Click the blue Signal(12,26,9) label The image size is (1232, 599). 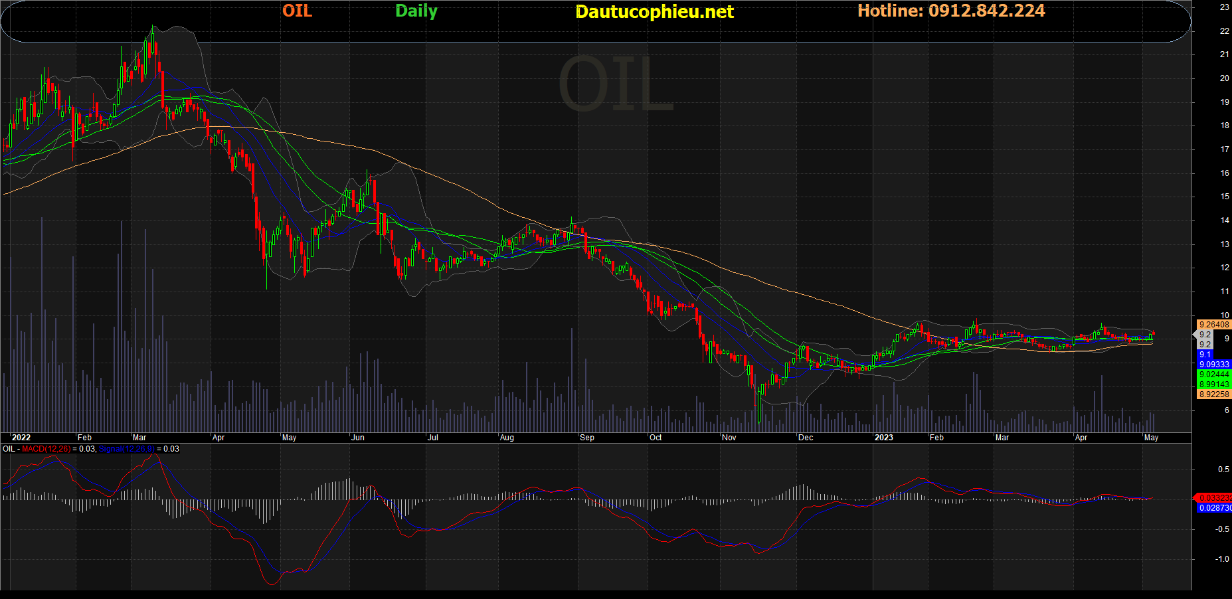tap(127, 449)
